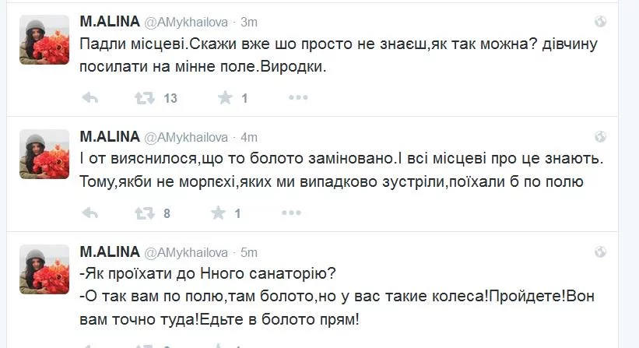The width and height of the screenshot is (639, 348).
Task: Open the 4m timestamp link
Action: 249,137
